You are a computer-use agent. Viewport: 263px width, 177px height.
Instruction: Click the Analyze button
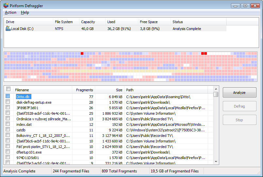(239, 93)
